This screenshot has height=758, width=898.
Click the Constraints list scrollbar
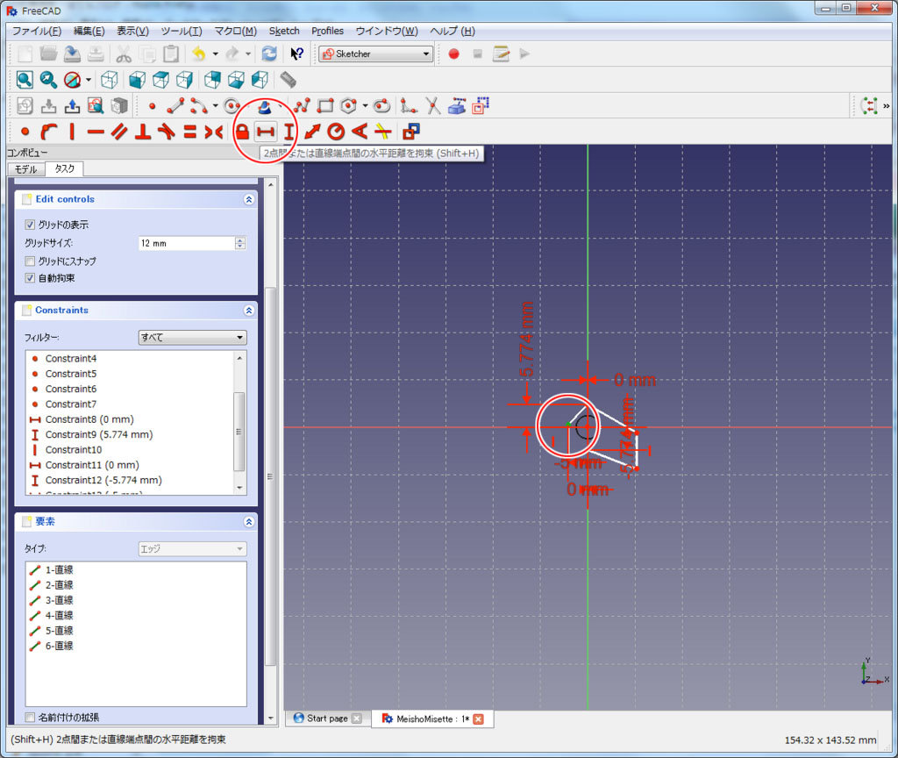(x=239, y=431)
